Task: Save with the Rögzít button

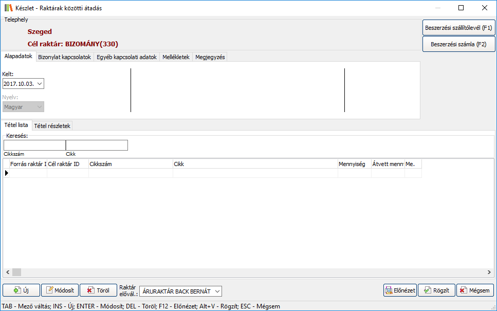Action: [x=436, y=290]
